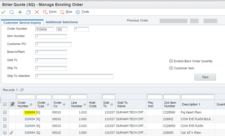Click the Customer PO input field
Screen dimensions: 225x136
point(53,44)
